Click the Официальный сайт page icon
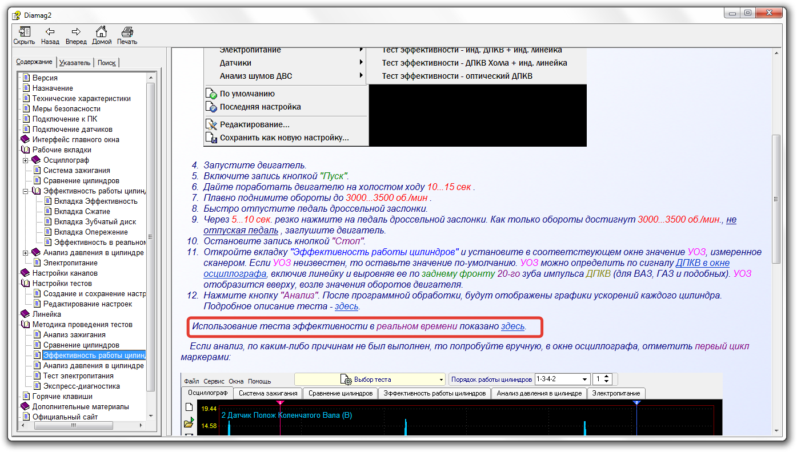 click(26, 417)
